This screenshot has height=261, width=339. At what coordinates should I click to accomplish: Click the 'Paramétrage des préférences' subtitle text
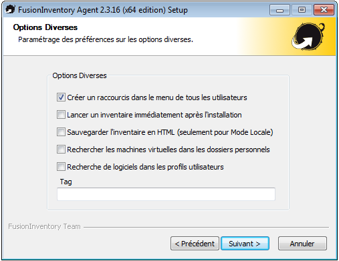[x=106, y=39]
